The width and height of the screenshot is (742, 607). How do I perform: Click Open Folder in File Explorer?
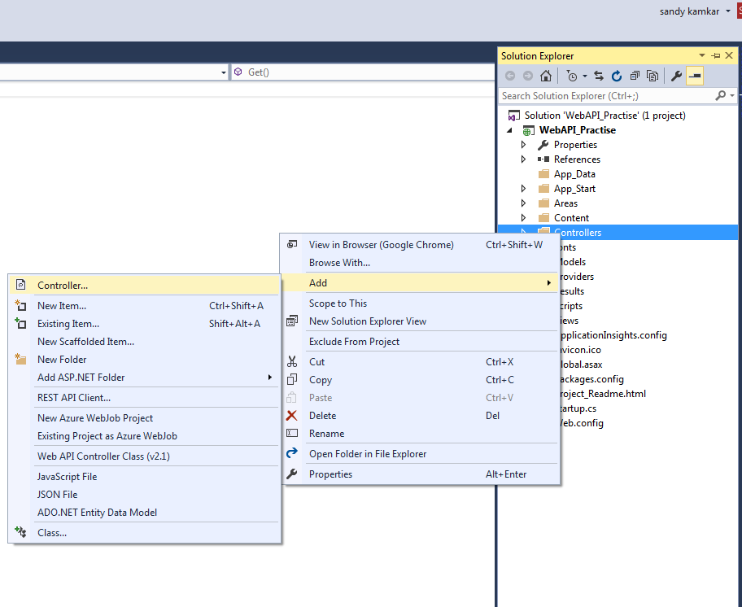pyautogui.click(x=420, y=454)
